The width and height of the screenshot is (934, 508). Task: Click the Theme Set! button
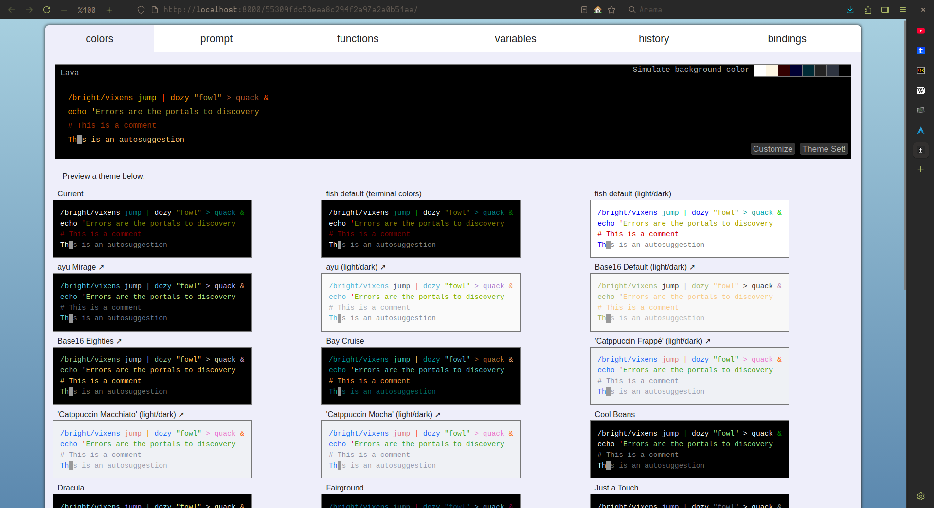(824, 149)
